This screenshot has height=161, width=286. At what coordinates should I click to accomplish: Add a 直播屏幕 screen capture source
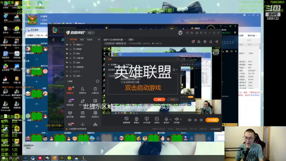click(x=127, y=120)
